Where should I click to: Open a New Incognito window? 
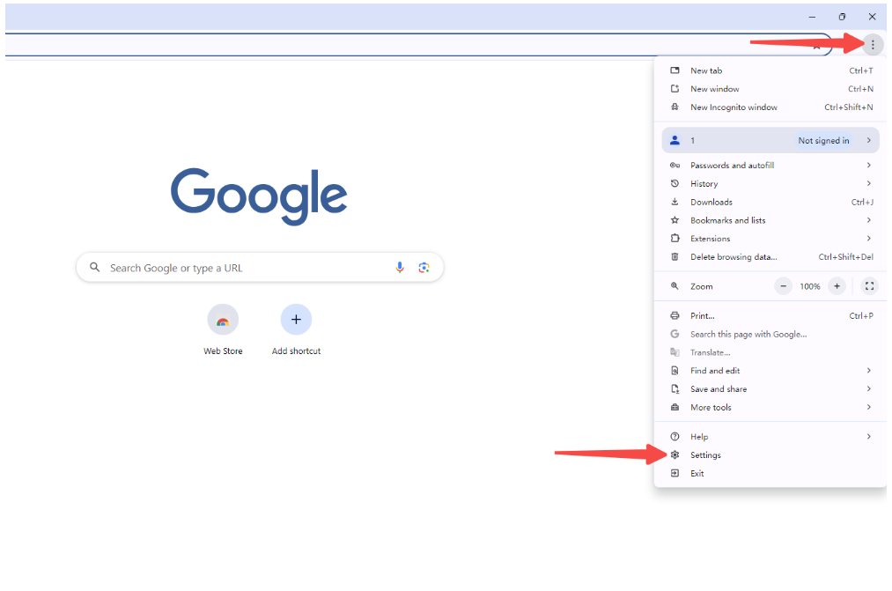[x=770, y=107]
